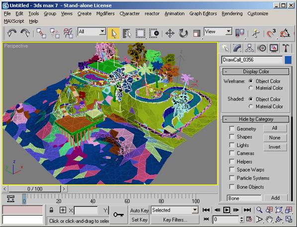
Task: Open the Hierarchy panel tab
Action: point(249,48)
